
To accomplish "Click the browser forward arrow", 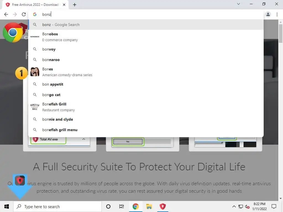I will pos(15,14).
